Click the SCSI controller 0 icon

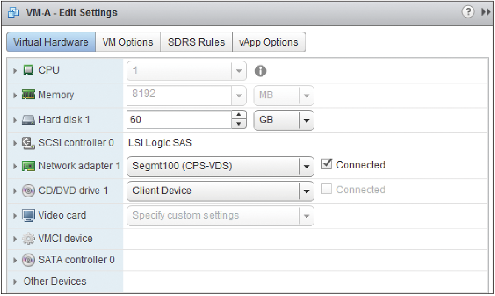pyautogui.click(x=28, y=143)
